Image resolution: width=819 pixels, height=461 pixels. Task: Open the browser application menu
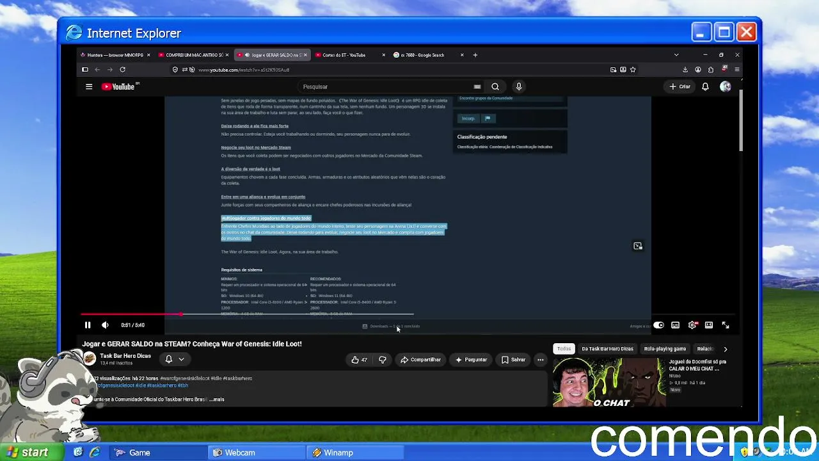click(x=737, y=70)
